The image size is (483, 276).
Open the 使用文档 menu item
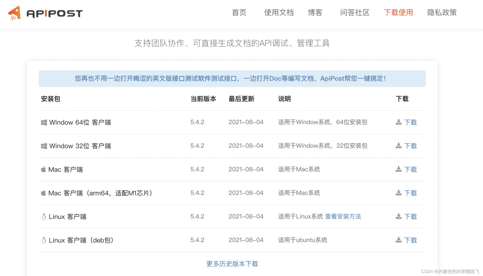(279, 13)
